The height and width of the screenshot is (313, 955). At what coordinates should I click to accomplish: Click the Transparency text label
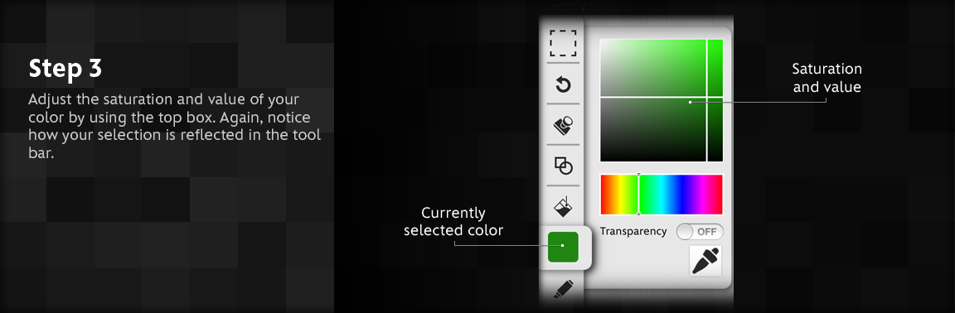coord(633,231)
